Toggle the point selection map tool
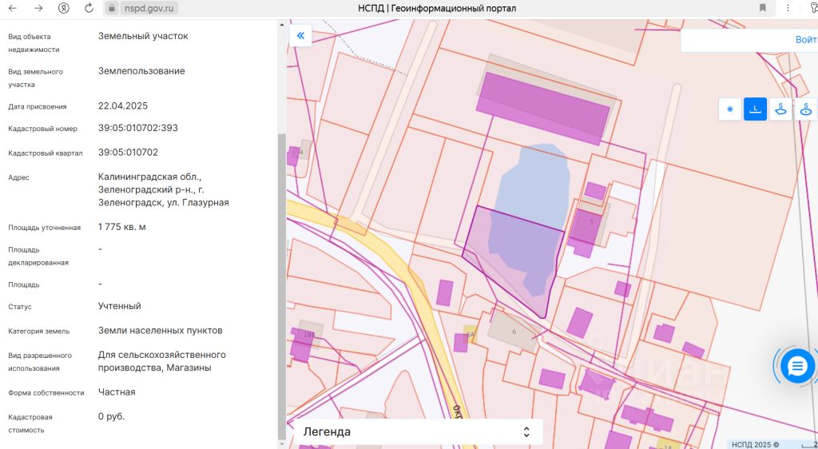The height and width of the screenshot is (449, 818). (x=730, y=109)
